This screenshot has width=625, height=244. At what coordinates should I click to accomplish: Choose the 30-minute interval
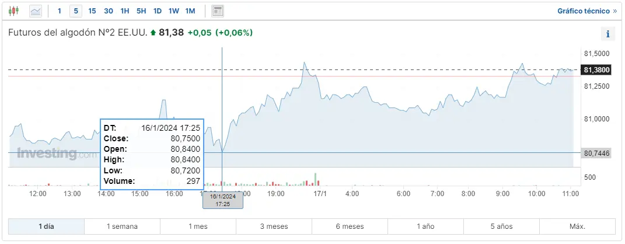tap(109, 11)
